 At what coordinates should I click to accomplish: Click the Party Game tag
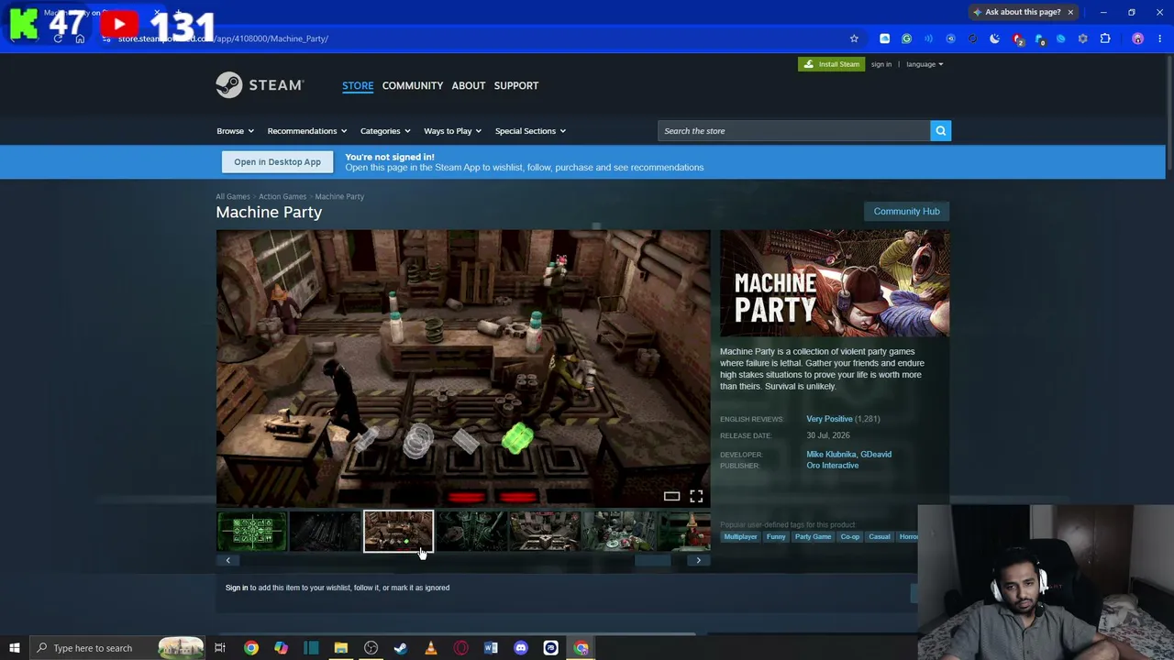coord(813,537)
